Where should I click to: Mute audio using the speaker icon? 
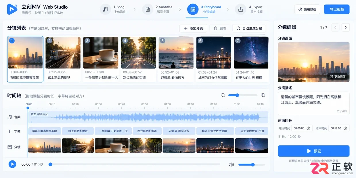tap(231, 164)
